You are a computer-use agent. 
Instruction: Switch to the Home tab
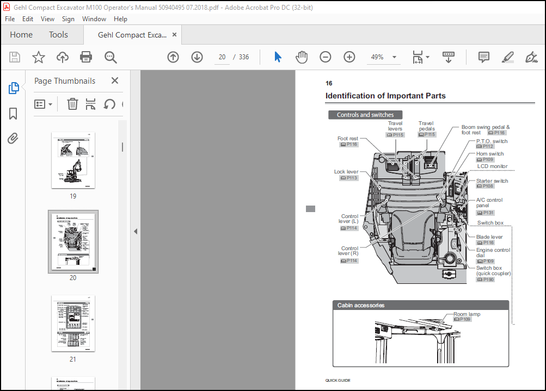point(21,35)
